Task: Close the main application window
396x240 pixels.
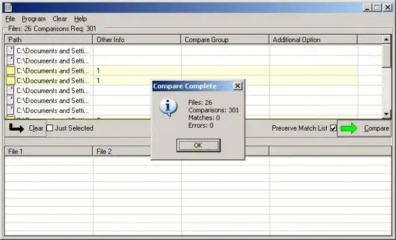Action: click(388, 7)
